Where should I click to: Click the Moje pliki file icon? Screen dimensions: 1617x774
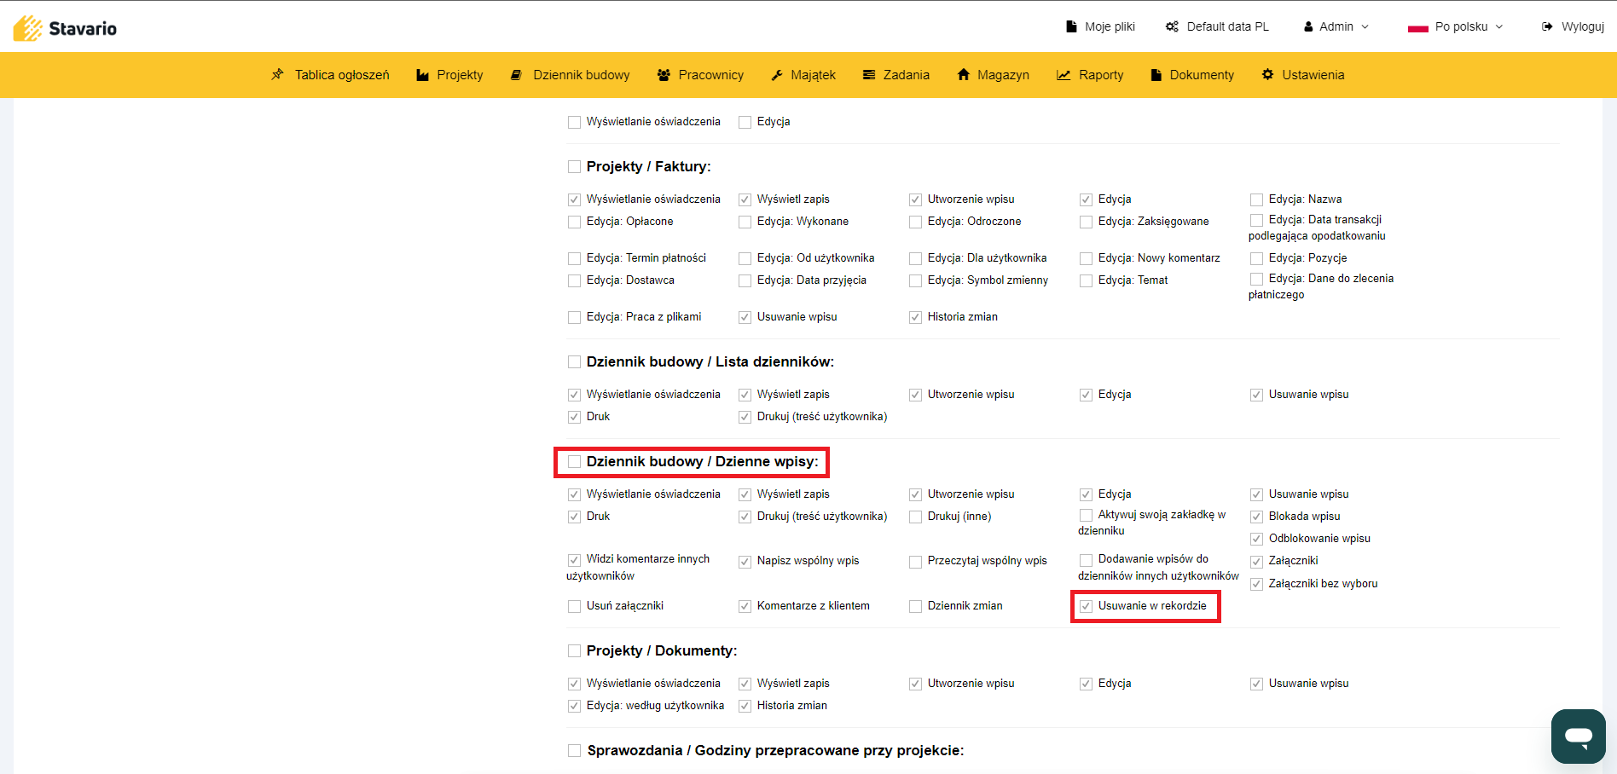tap(1071, 26)
